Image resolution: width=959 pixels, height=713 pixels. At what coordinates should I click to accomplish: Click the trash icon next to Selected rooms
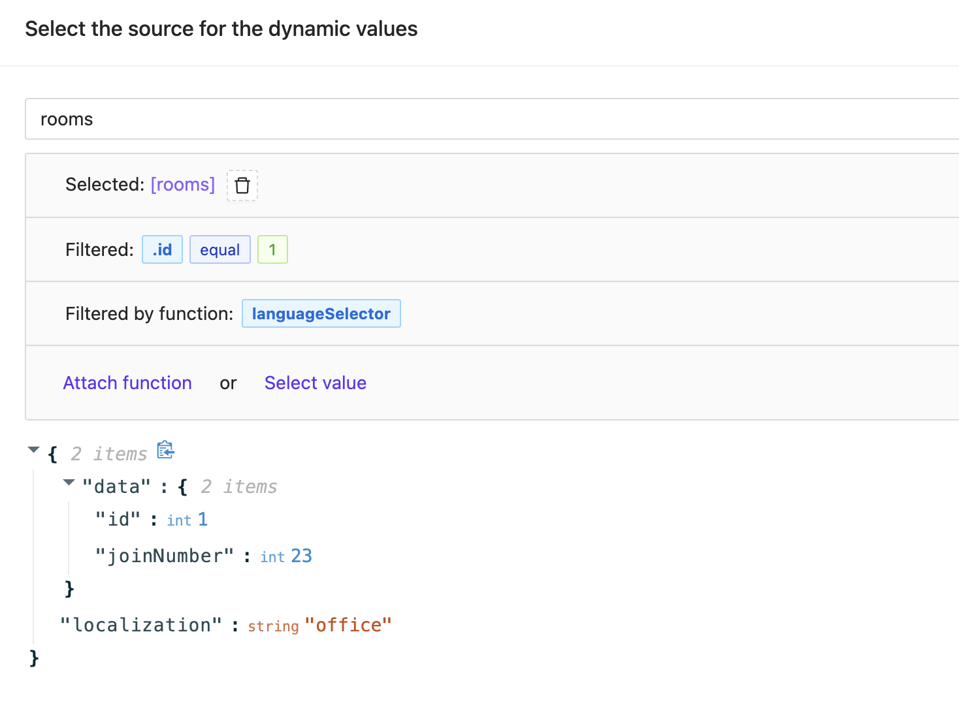[242, 185]
